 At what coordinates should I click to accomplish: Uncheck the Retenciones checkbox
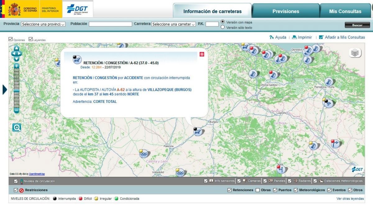229,190
